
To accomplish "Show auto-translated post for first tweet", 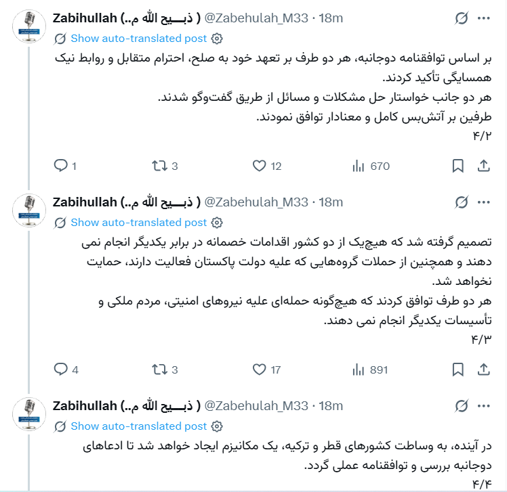I will coord(138,38).
